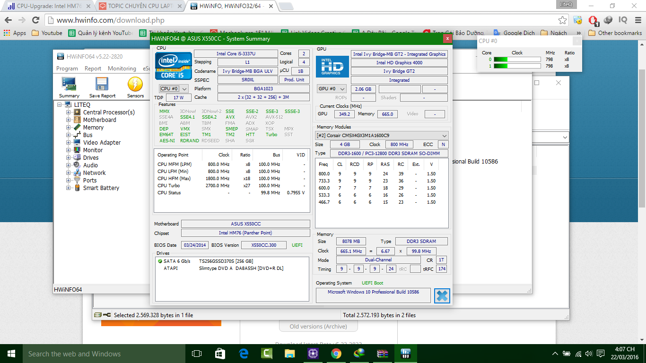Switch to CPU-Z chip icon on taskbar
This screenshot has width=646, height=363.
(x=313, y=354)
